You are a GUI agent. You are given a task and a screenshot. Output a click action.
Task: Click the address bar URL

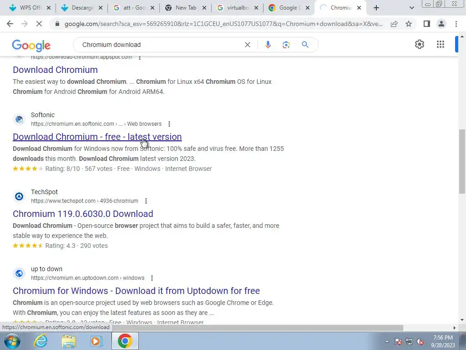tap(223, 24)
